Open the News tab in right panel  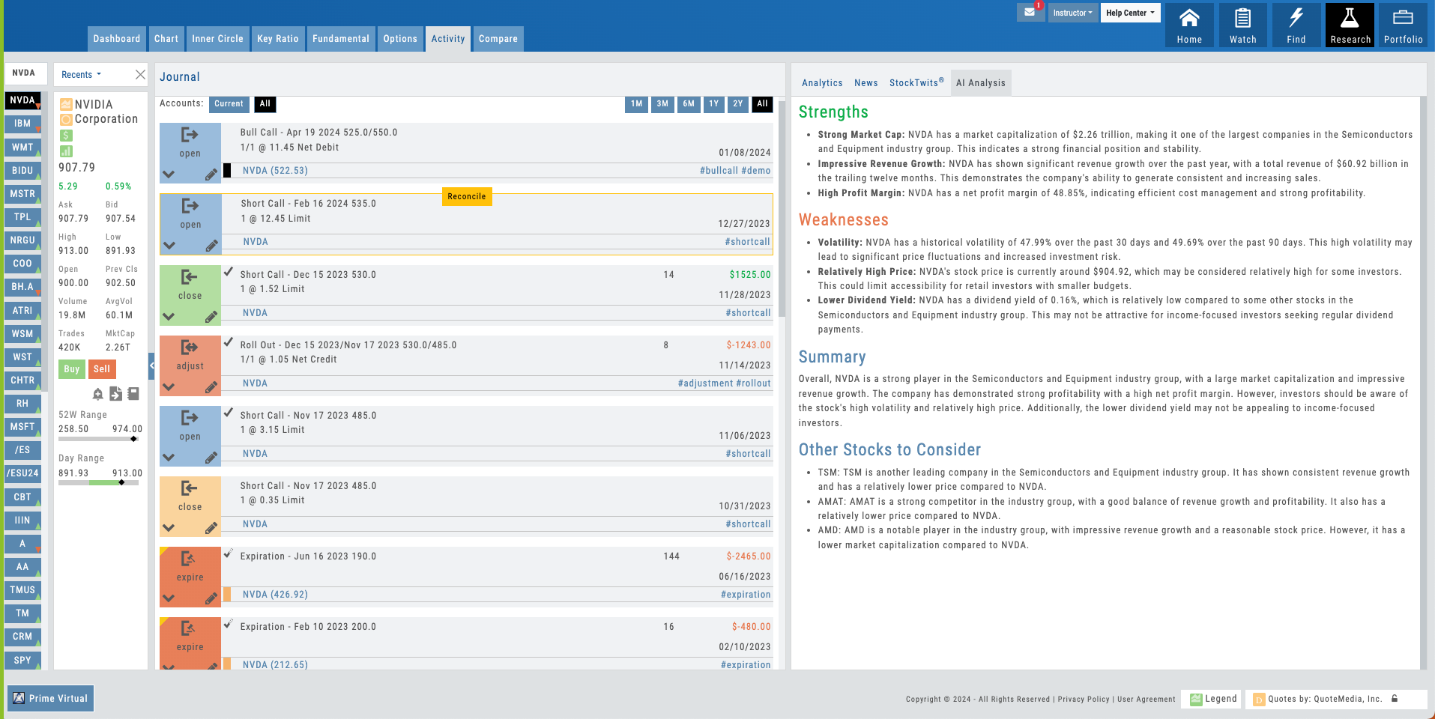pyautogui.click(x=865, y=83)
